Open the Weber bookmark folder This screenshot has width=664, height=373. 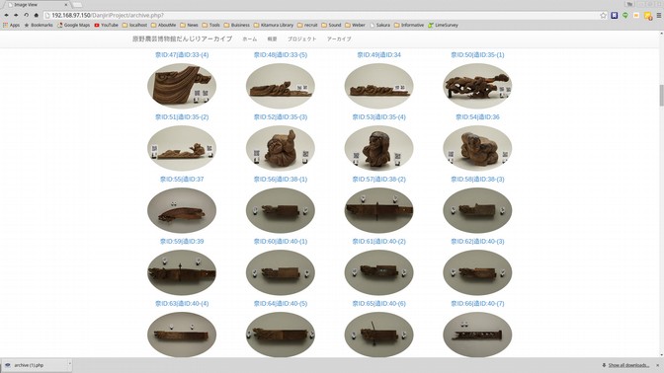point(355,25)
